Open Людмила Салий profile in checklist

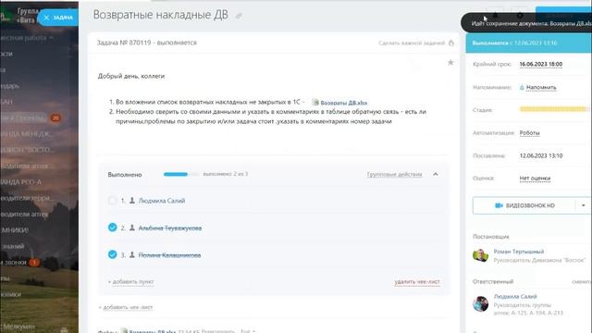coord(162,201)
